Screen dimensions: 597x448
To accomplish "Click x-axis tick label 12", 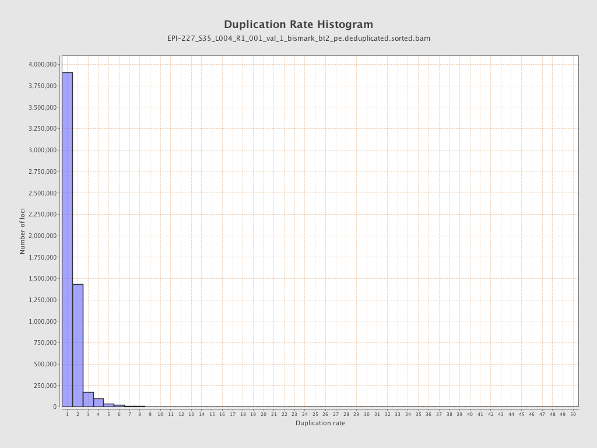I will click(181, 414).
